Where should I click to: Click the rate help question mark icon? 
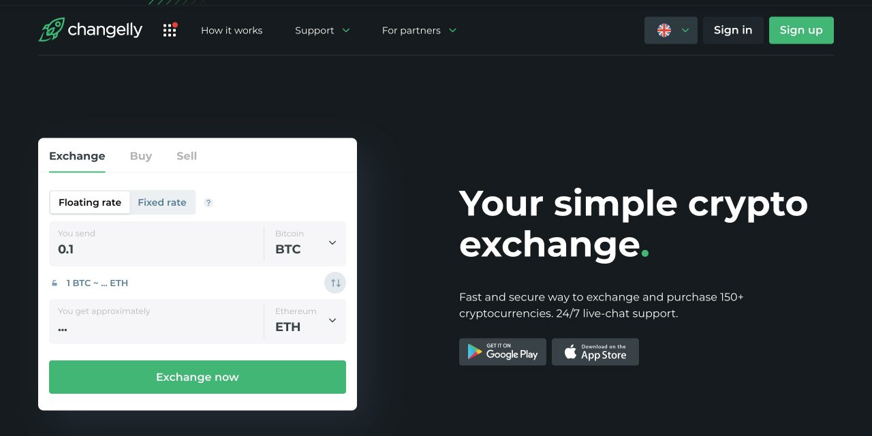(x=208, y=202)
